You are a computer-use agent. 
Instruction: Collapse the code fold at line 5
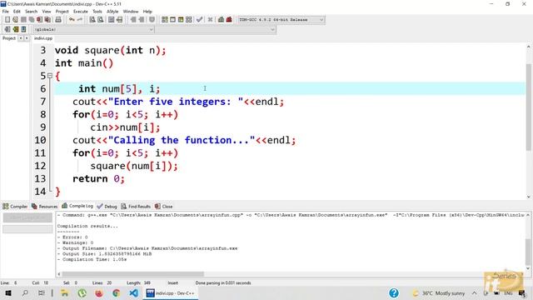(50, 76)
